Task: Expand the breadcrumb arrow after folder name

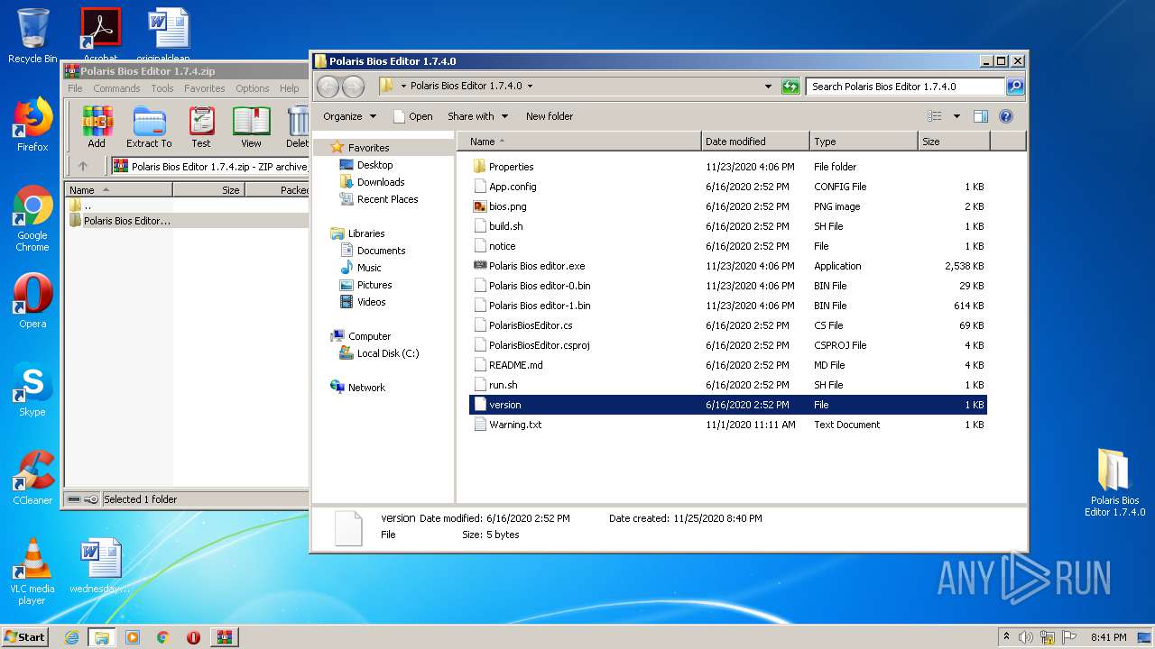Action: click(530, 87)
